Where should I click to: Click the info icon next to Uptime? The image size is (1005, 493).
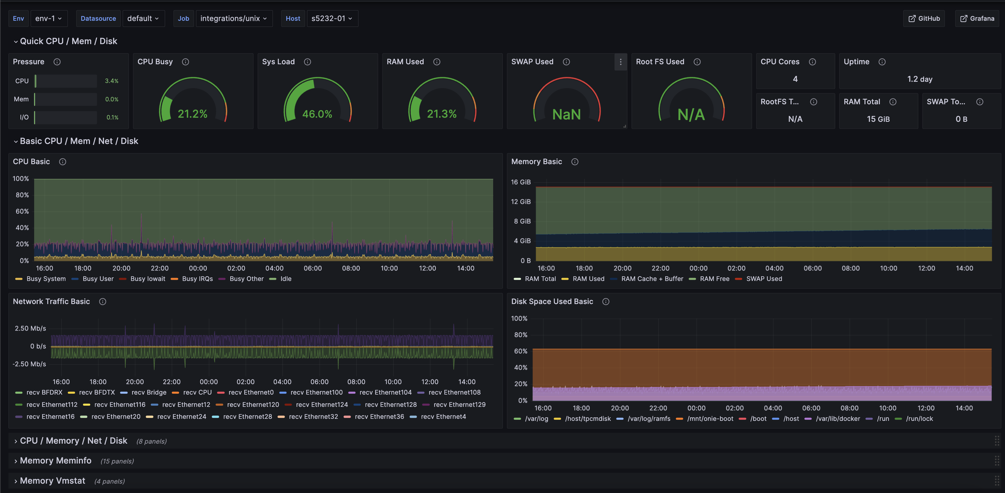coord(882,62)
